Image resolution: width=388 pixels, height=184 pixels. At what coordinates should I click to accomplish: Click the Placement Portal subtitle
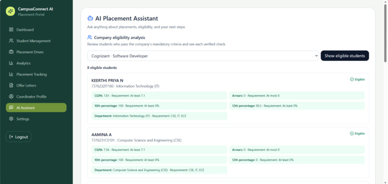(x=31, y=14)
